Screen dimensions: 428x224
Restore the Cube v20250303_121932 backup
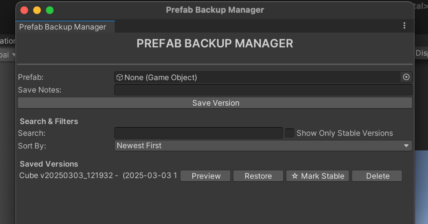click(x=258, y=176)
